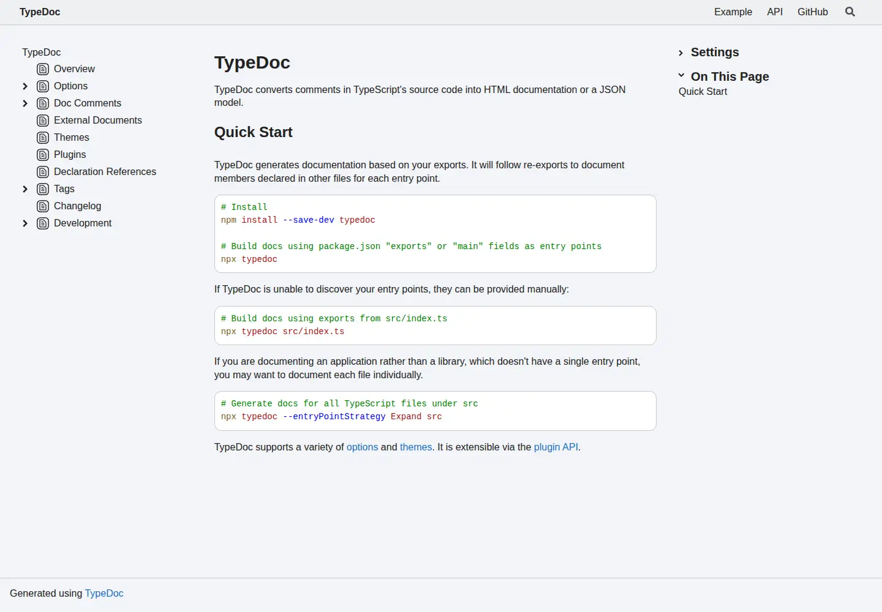Select Themes in the sidebar
The height and width of the screenshot is (612, 882).
click(x=72, y=138)
